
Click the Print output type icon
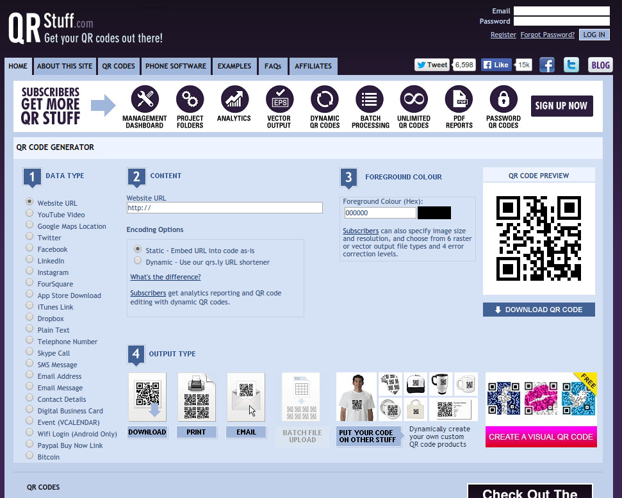coord(197,397)
